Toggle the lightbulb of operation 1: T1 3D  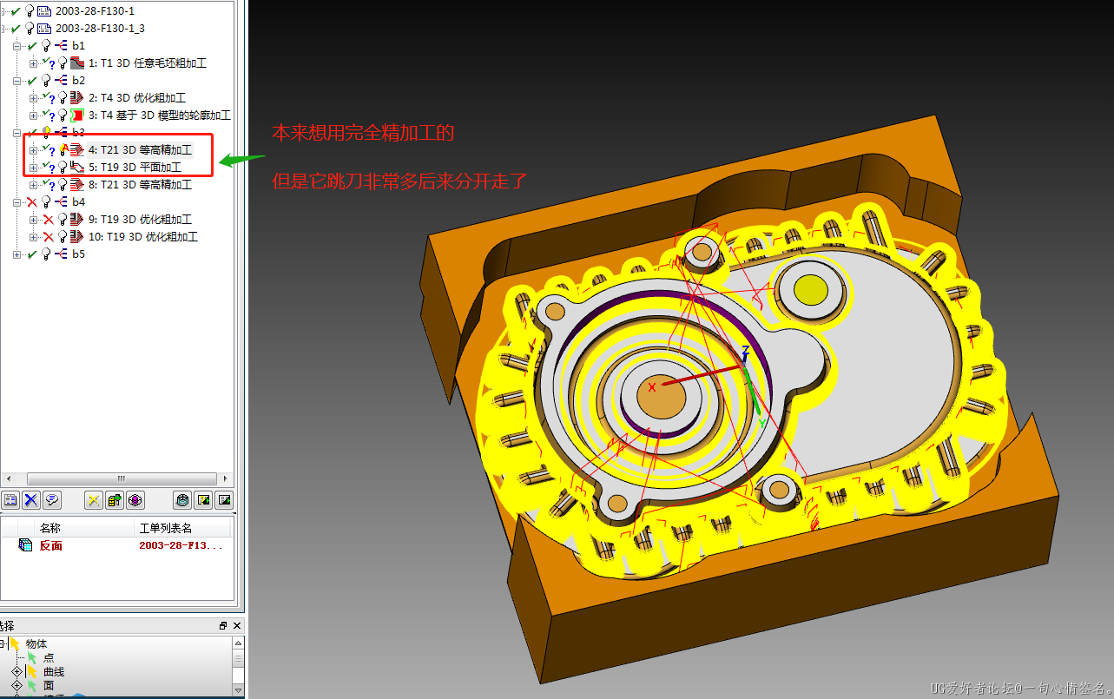click(x=63, y=63)
